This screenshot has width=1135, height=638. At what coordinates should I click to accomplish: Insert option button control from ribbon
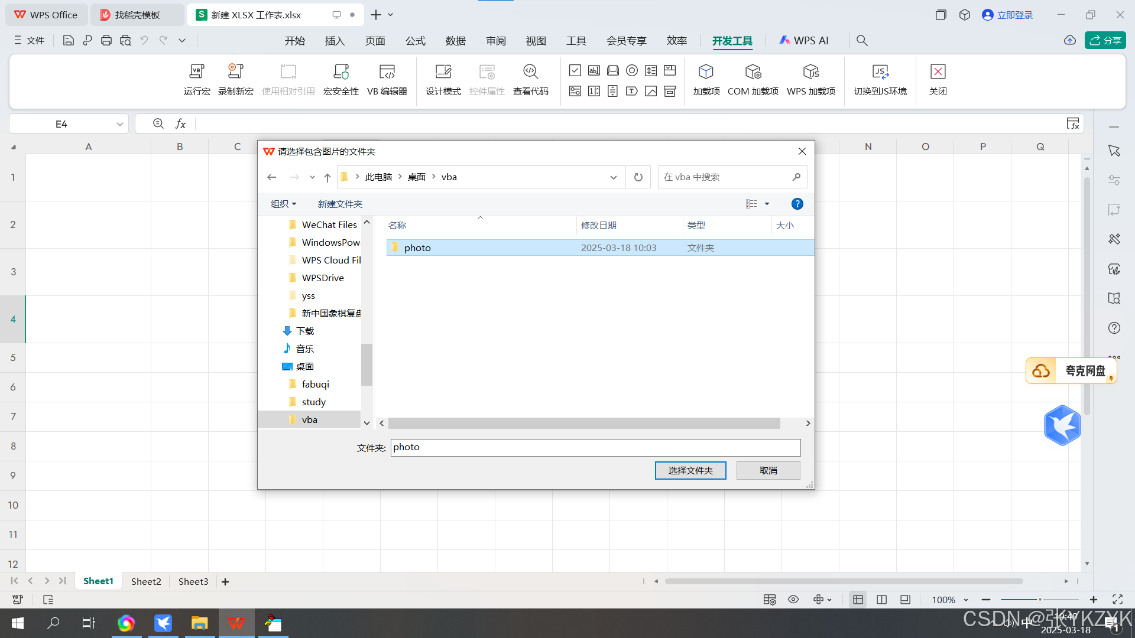pos(632,70)
